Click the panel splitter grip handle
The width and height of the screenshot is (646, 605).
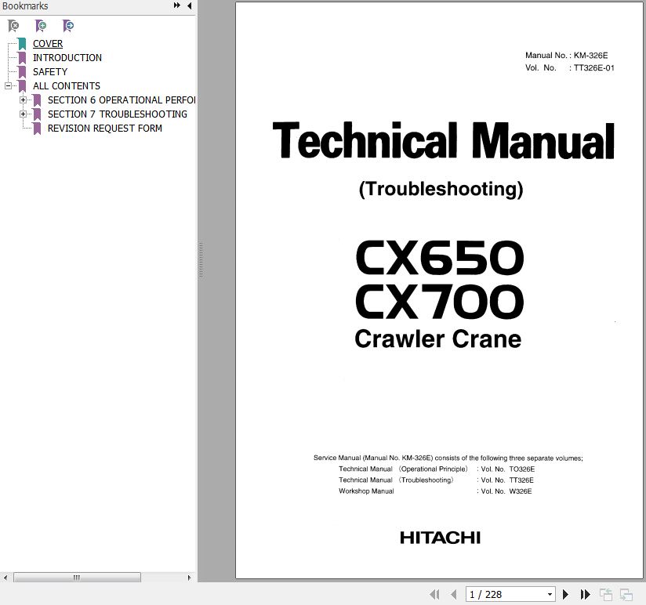tap(201, 260)
